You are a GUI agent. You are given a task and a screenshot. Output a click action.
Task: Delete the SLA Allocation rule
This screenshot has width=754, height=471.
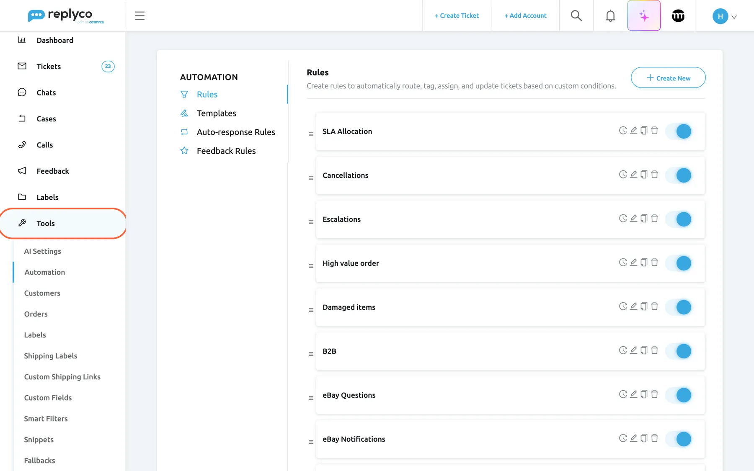654,131
